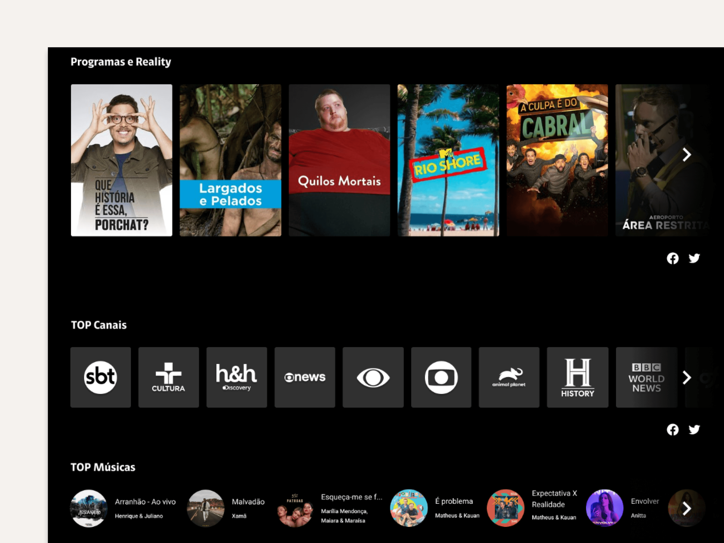The image size is (724, 543).
Task: Click the GloboNews channel tile
Action: pyautogui.click(x=305, y=377)
